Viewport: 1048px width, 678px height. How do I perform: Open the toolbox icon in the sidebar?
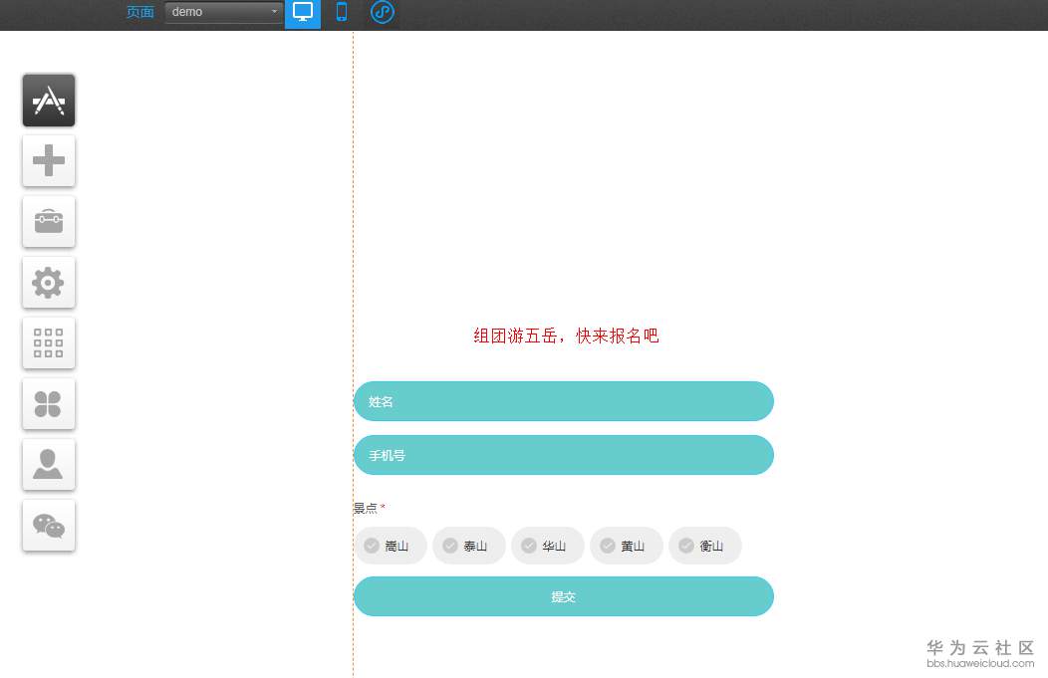tap(48, 221)
